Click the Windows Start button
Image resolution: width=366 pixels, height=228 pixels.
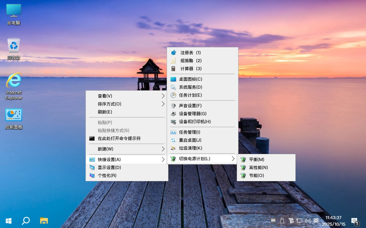coord(8,221)
